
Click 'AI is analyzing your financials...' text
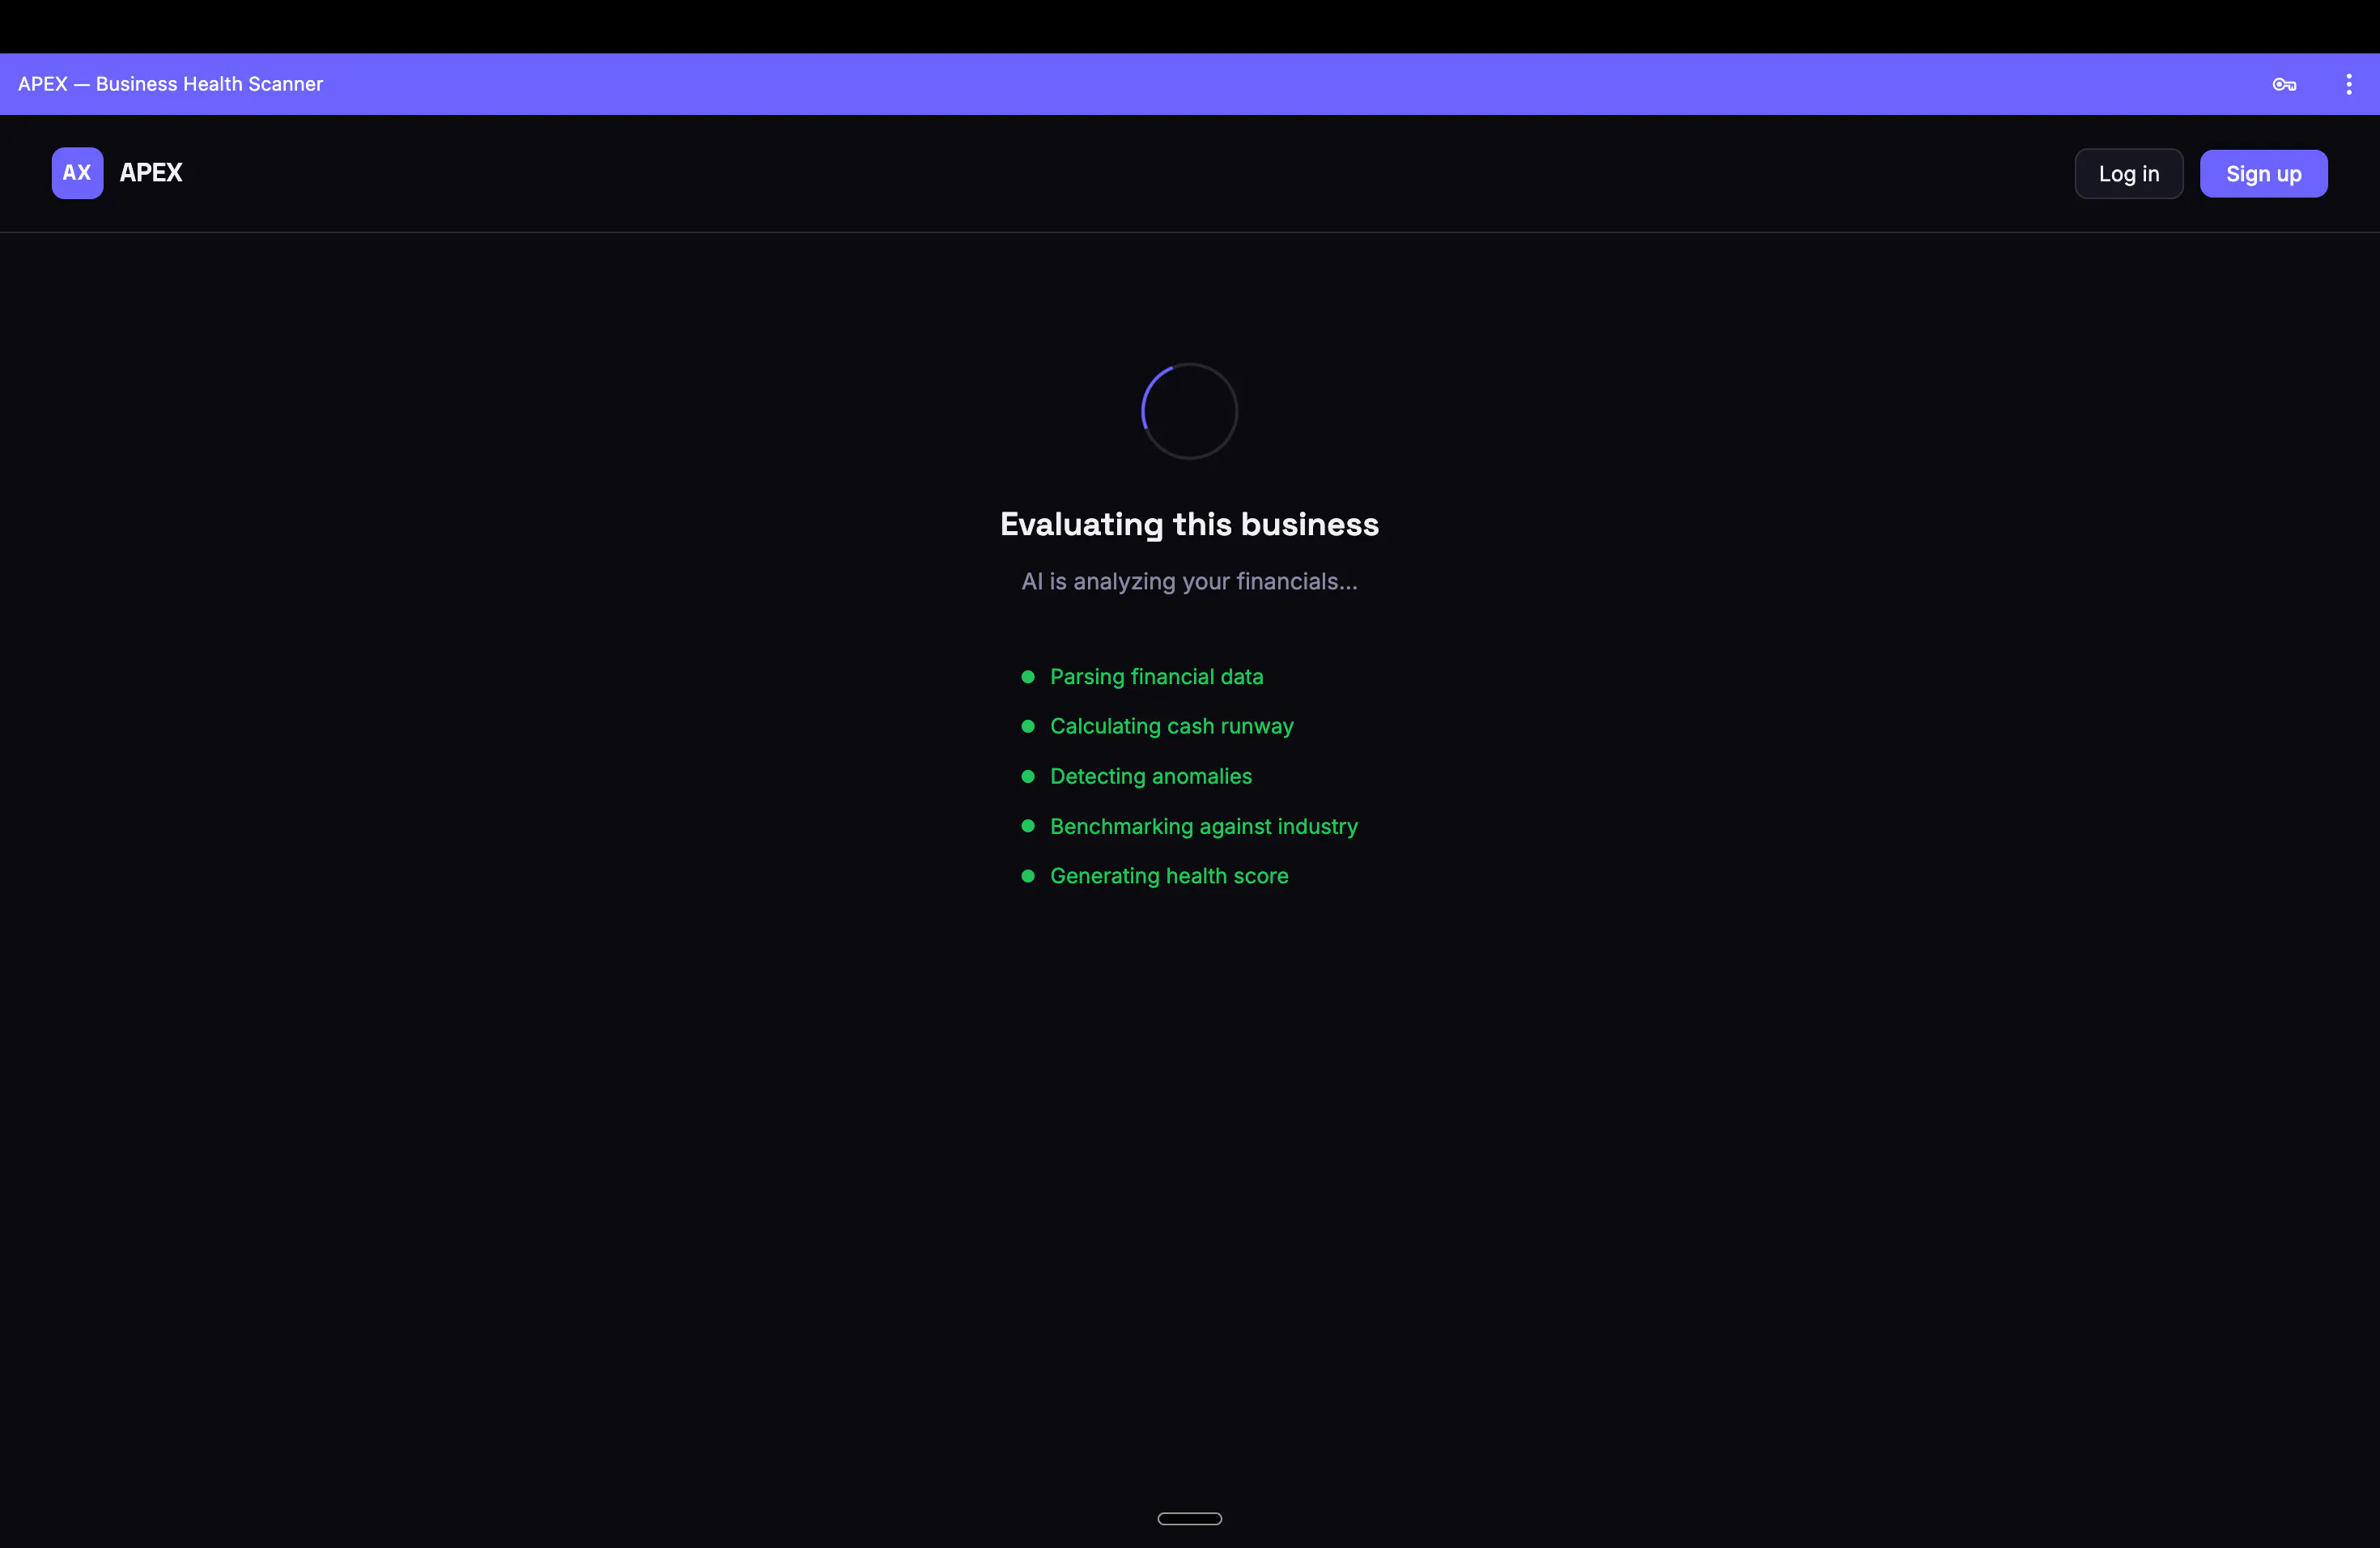point(1189,582)
